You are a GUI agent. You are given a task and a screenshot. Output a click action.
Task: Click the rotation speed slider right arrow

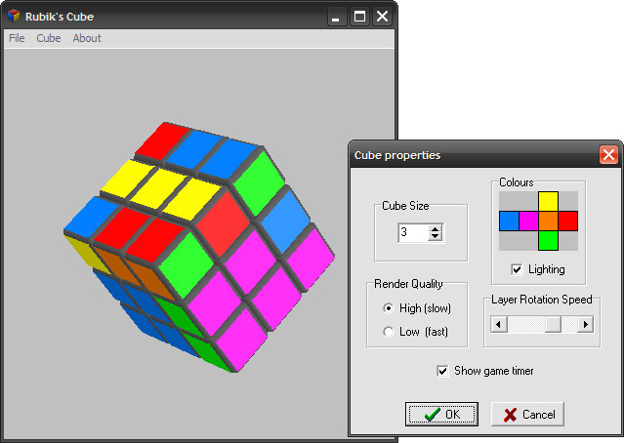click(x=585, y=325)
